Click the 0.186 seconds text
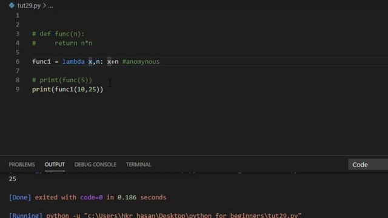The height and width of the screenshot is (218, 388). [x=142, y=197]
